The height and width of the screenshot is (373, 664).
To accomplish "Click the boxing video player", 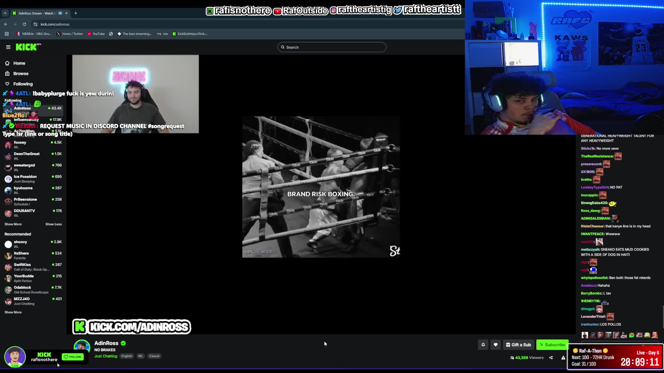I will tap(321, 187).
